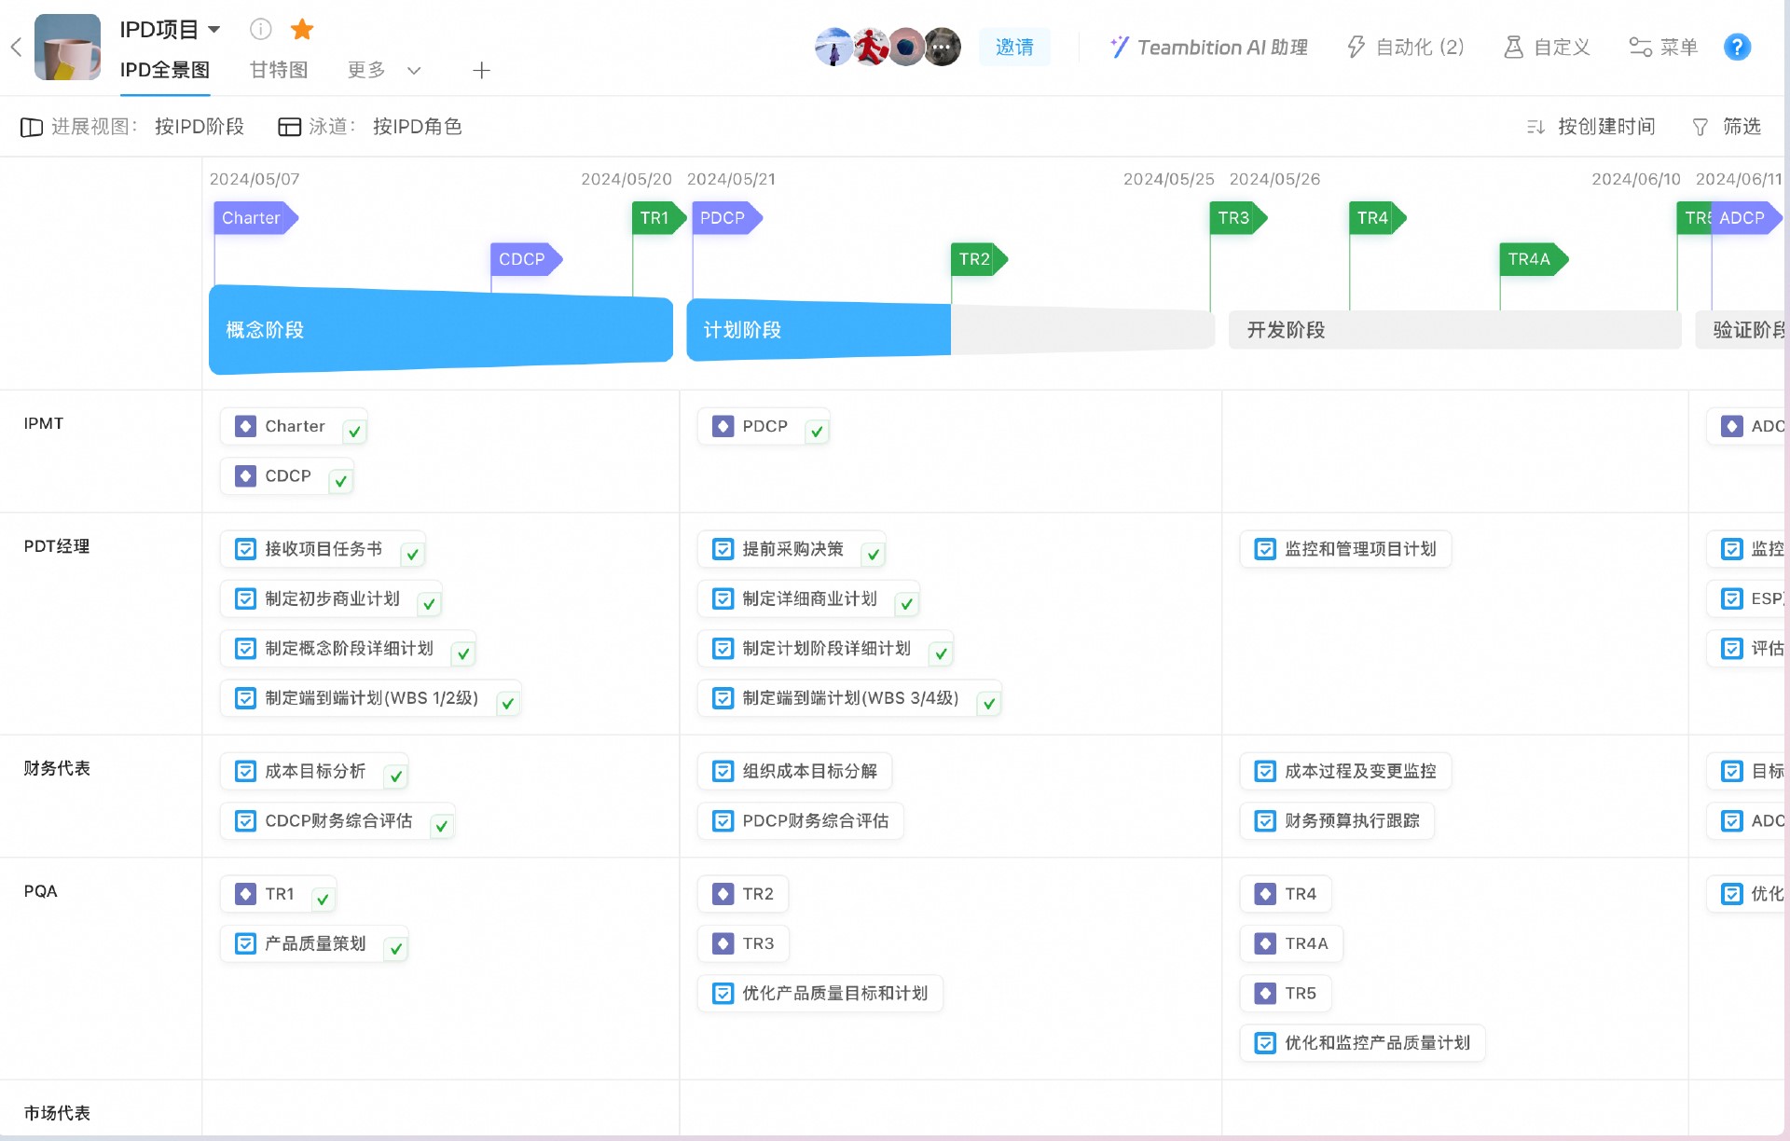The width and height of the screenshot is (1790, 1141).
Task: Select the 开发阶段 progress bar
Action: (x=1454, y=330)
